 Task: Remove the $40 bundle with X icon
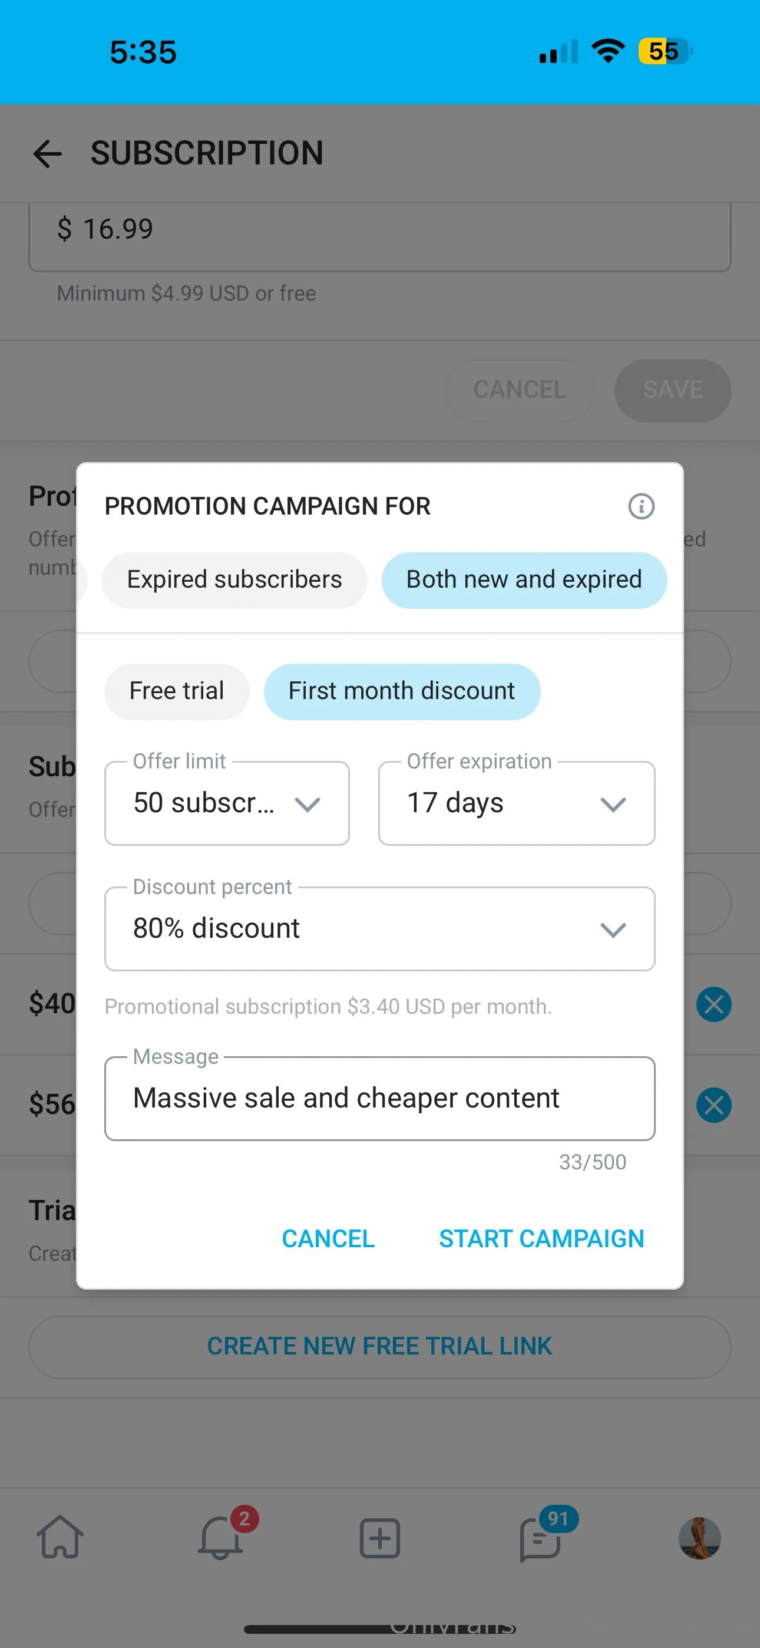coord(713,1004)
